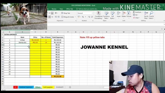Select Total Expenses header cell
This screenshot has width=165, height=93.
(57, 37)
